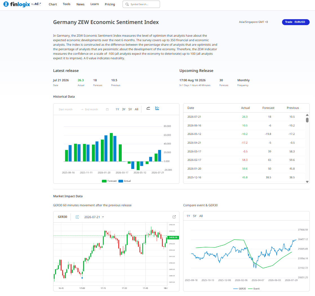Click the search magnifier icon

(x=127, y=4)
